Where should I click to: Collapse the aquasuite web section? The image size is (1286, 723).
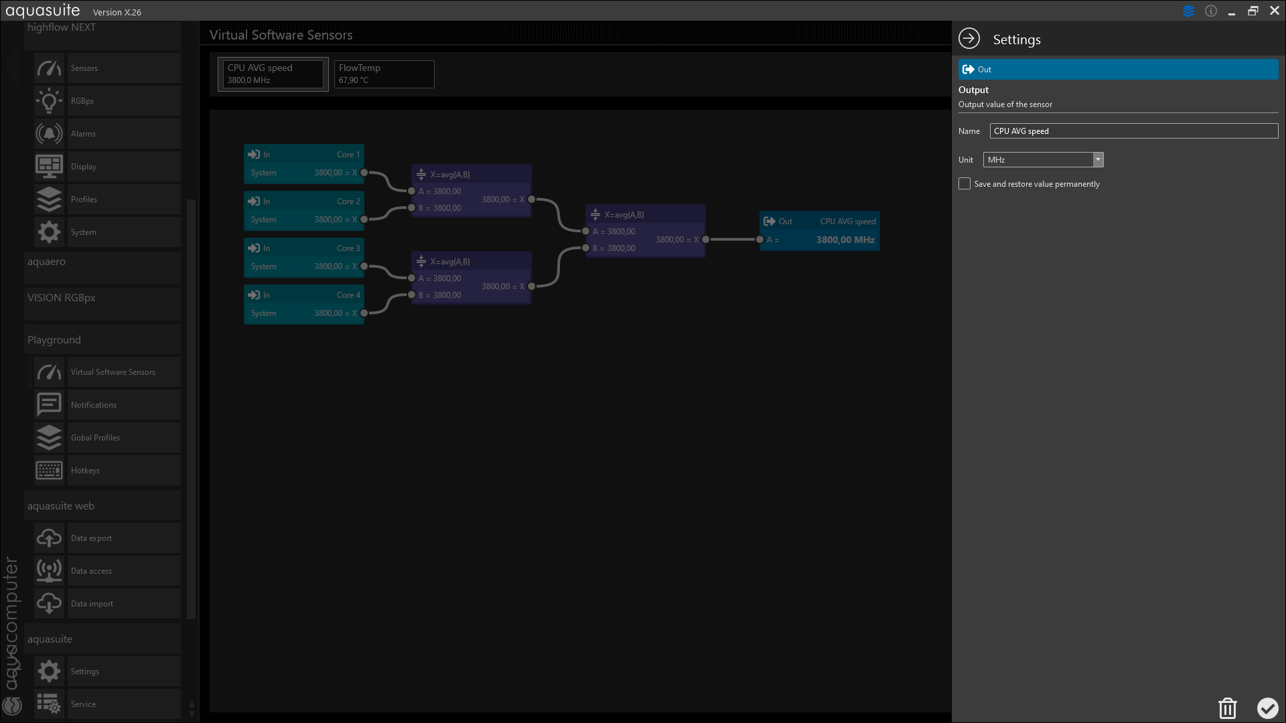click(102, 506)
